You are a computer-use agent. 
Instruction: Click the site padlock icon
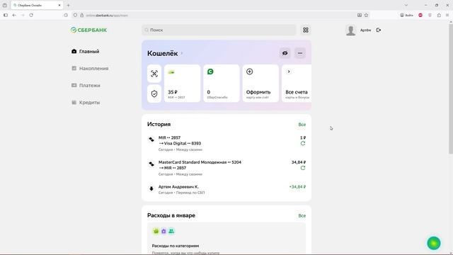(x=82, y=16)
